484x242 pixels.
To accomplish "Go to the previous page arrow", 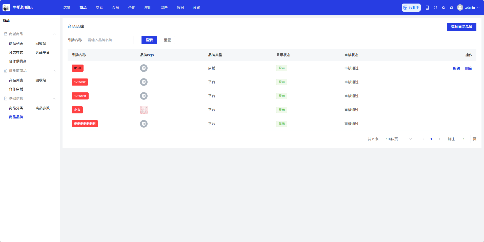I will pos(423,139).
